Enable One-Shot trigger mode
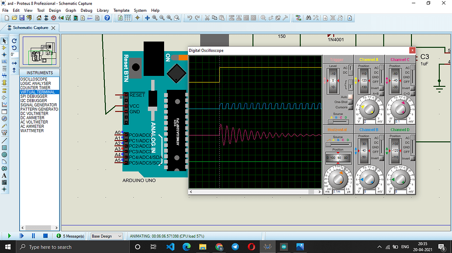 click(350, 102)
